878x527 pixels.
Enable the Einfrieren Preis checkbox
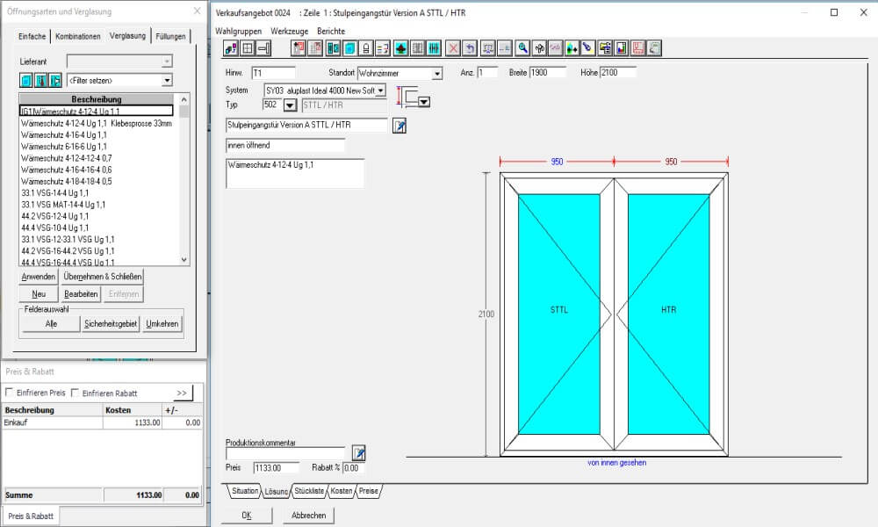point(10,393)
